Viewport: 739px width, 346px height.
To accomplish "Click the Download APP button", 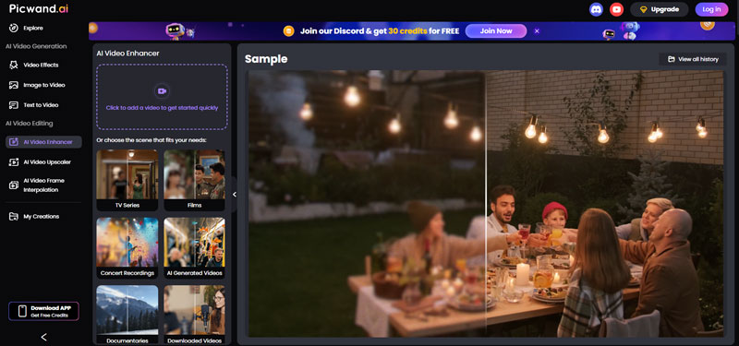I will click(x=43, y=311).
